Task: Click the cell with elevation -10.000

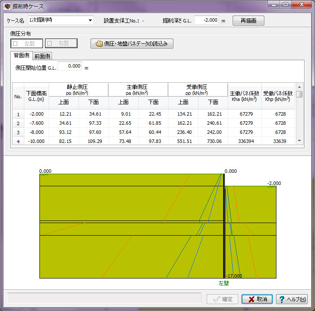Action: pyautogui.click(x=36, y=141)
